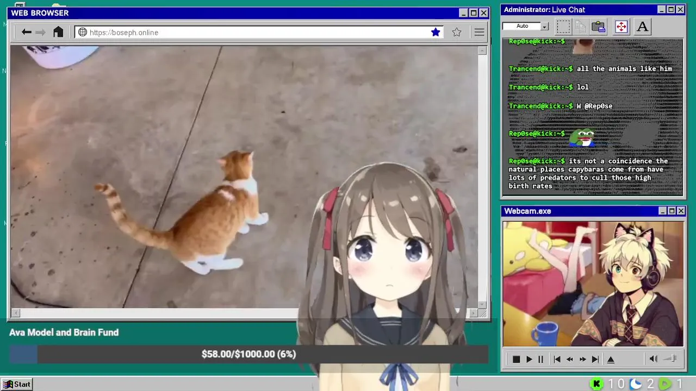Click the blue filled bookmark star
Viewport: 696px width, 391px height.
pos(436,32)
